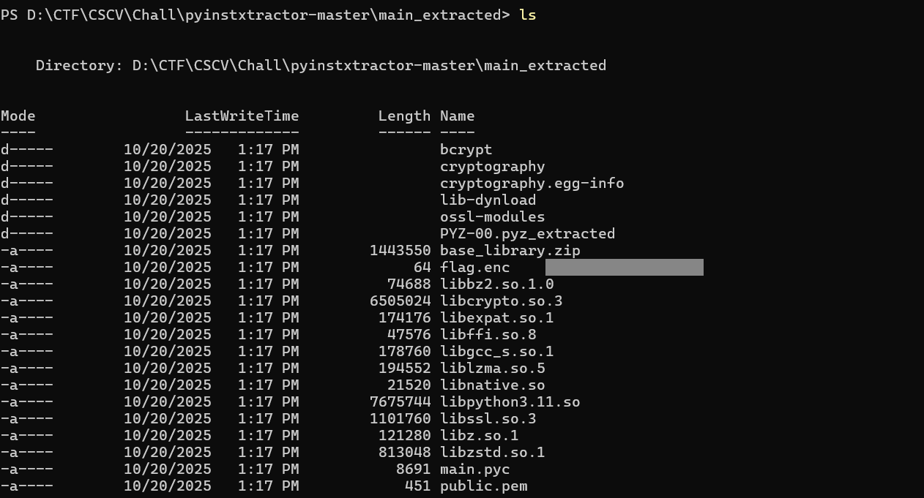This screenshot has height=498, width=924.
Task: Click the typed ls command
Action: coord(527,15)
